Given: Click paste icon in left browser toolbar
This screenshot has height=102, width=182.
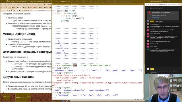Looking at the screenshot, I should point(12,10).
